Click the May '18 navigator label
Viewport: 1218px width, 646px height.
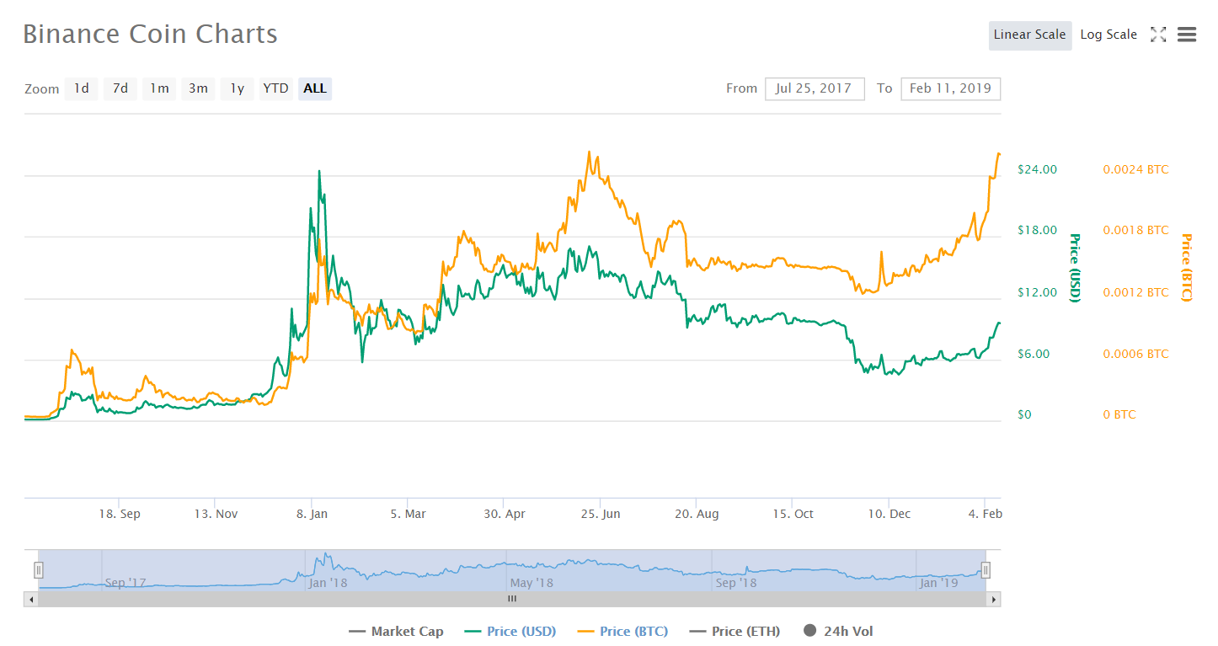click(x=532, y=582)
